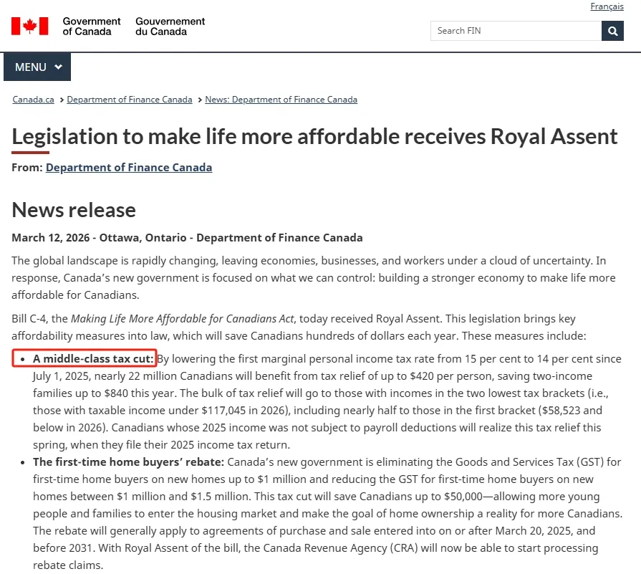The image size is (641, 574).
Task: Focus the Search FIN input field
Action: click(x=516, y=31)
